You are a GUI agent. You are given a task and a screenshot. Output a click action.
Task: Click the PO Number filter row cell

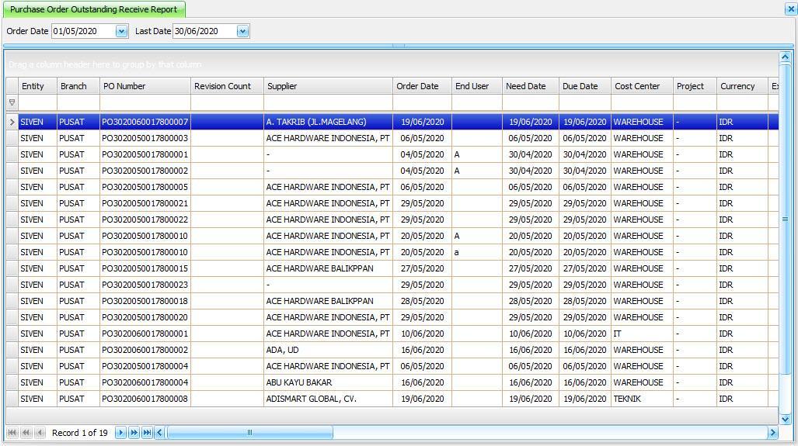pyautogui.click(x=145, y=102)
